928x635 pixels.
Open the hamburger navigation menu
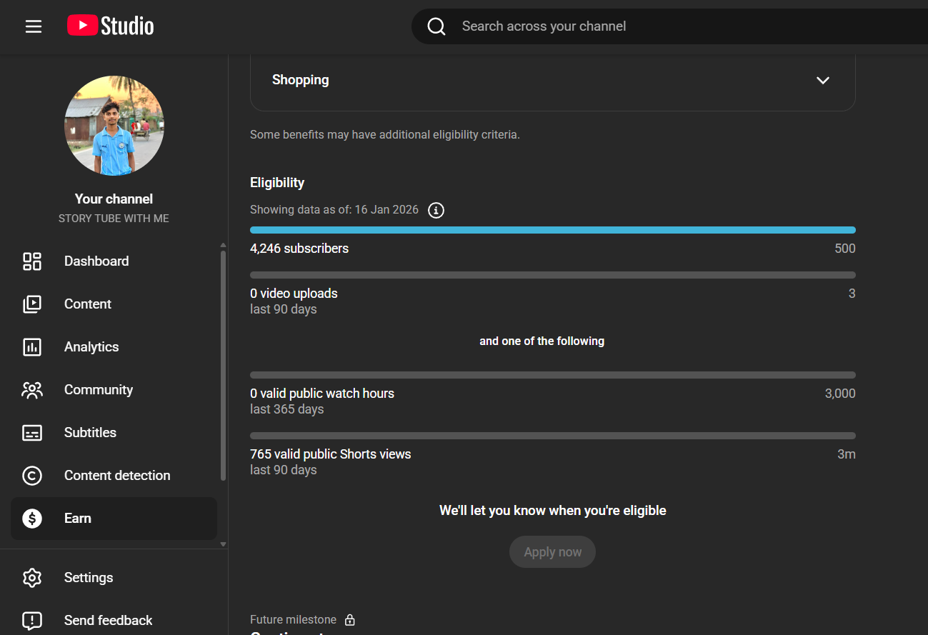(x=34, y=26)
